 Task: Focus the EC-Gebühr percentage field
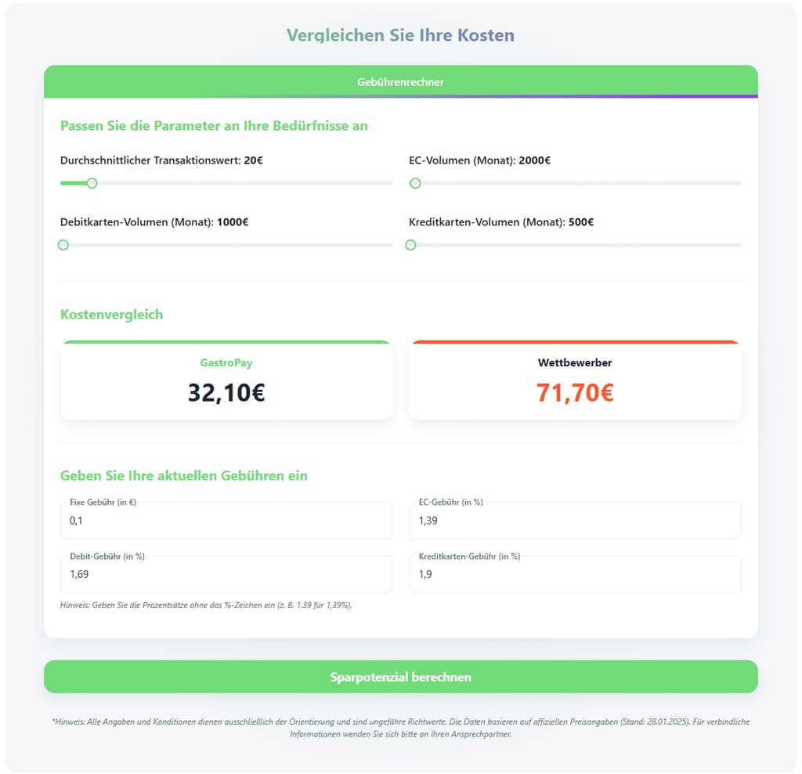click(575, 520)
